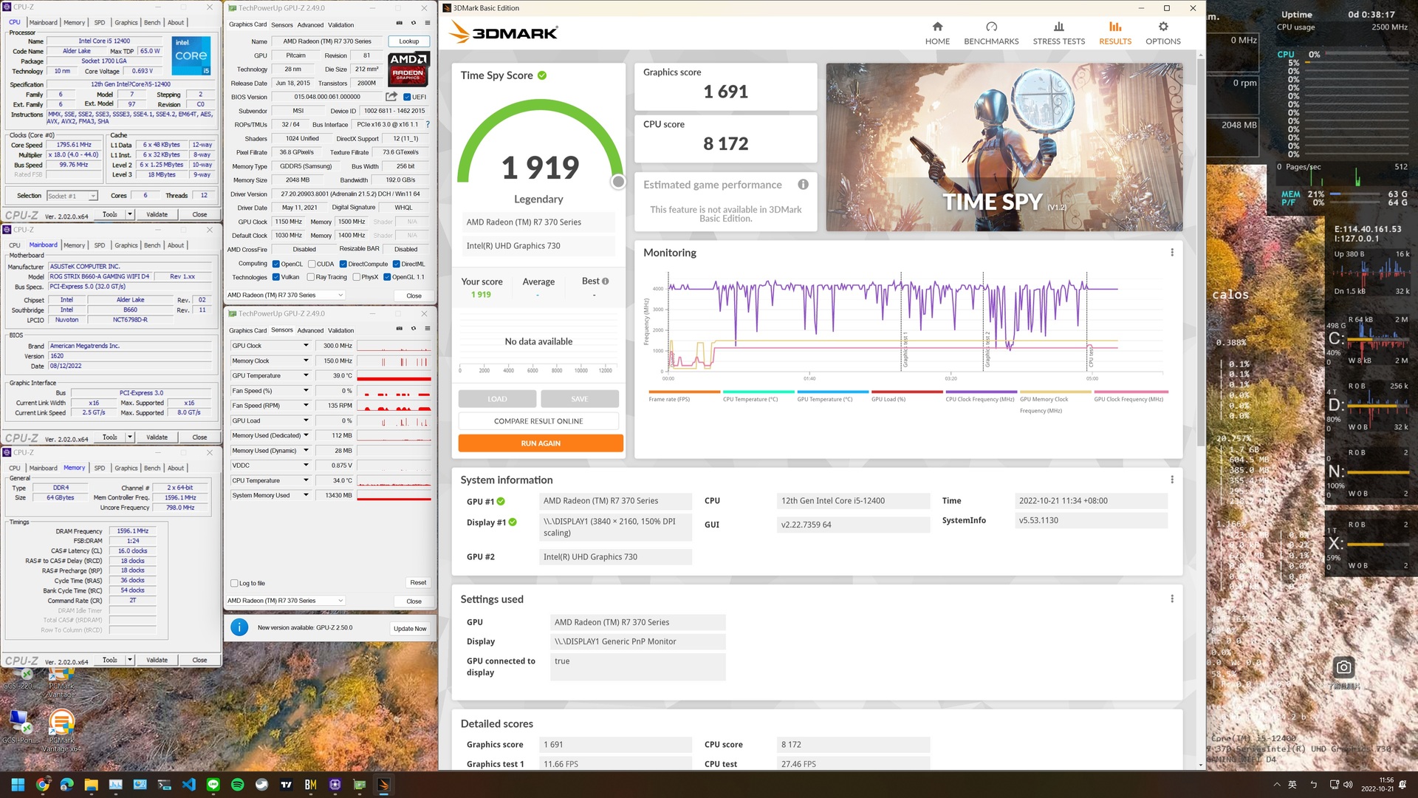Open 3DMark STRESS TESTS section
This screenshot has width=1418, height=798.
point(1058,33)
